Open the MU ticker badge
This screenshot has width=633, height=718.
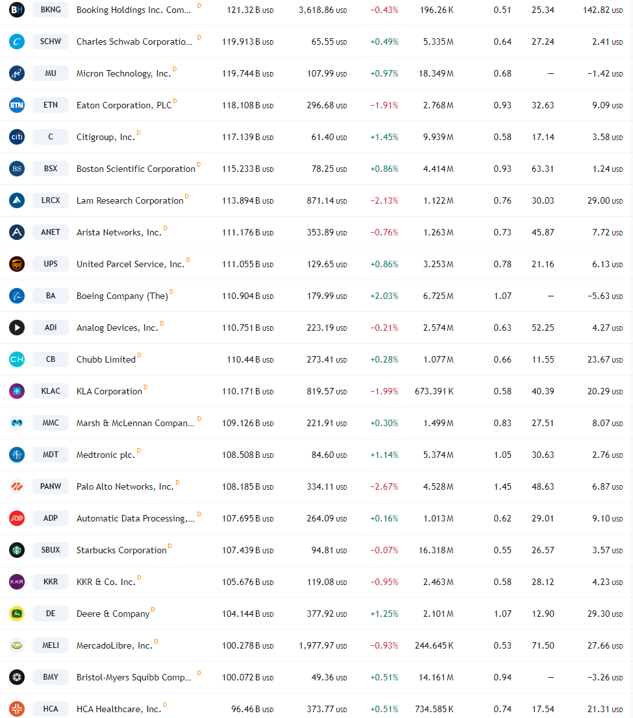(x=51, y=73)
